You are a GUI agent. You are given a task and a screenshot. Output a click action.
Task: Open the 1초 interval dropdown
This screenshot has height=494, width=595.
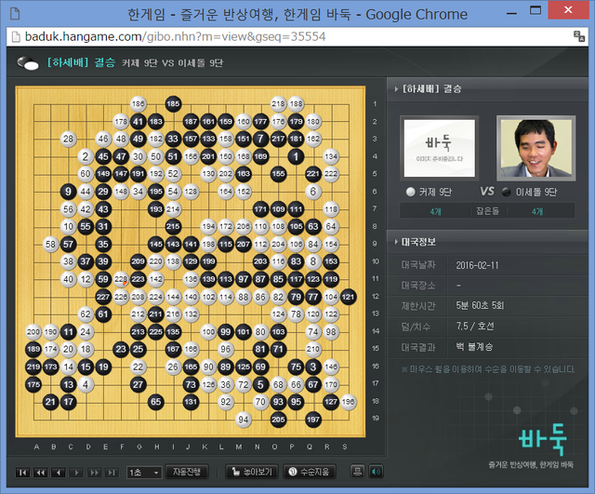coord(144,473)
